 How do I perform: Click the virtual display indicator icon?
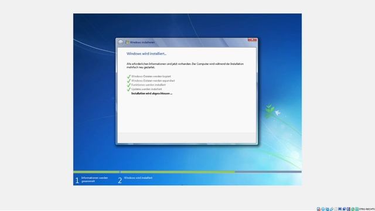(340, 209)
